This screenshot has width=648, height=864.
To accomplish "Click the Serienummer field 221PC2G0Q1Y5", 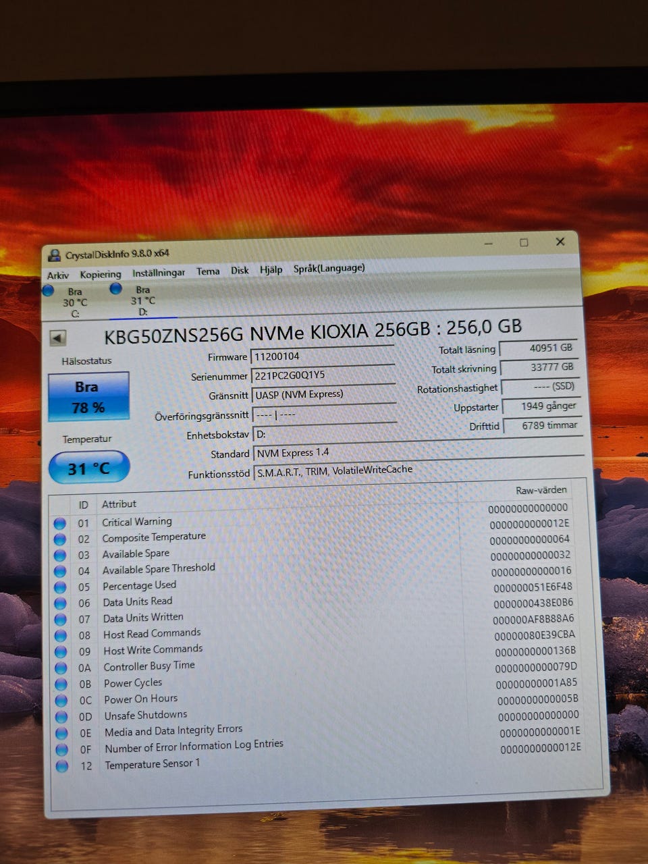I will pyautogui.click(x=323, y=375).
